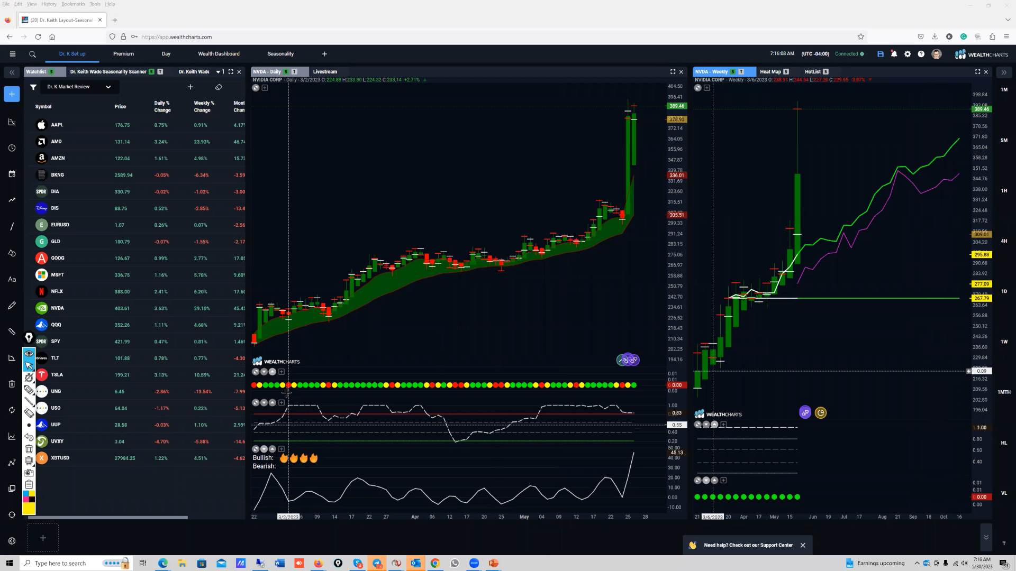Screen dimensions: 1016x571
Task: Open the symbol search magnifier
Action: (x=32, y=54)
